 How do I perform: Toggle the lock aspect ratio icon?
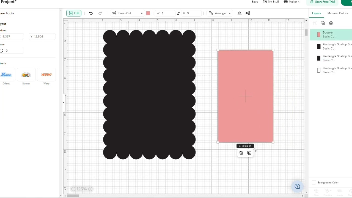pyautogui.click(x=178, y=13)
